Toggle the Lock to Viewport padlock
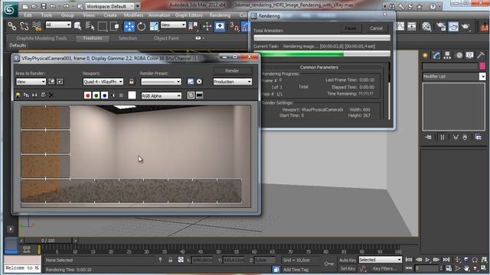The height and width of the screenshot is (275, 490). 132,82
